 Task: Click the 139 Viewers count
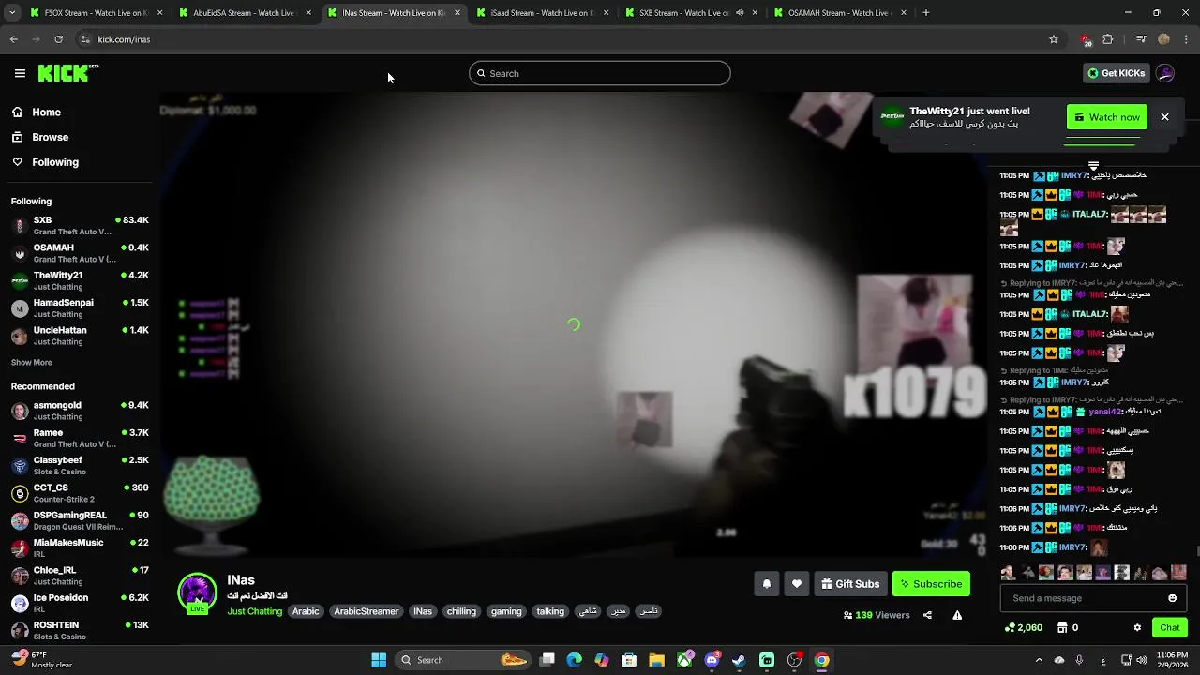pyautogui.click(x=877, y=615)
